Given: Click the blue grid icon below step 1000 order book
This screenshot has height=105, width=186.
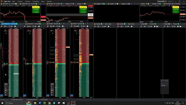Looking at the screenshot, I should coord(72,95).
